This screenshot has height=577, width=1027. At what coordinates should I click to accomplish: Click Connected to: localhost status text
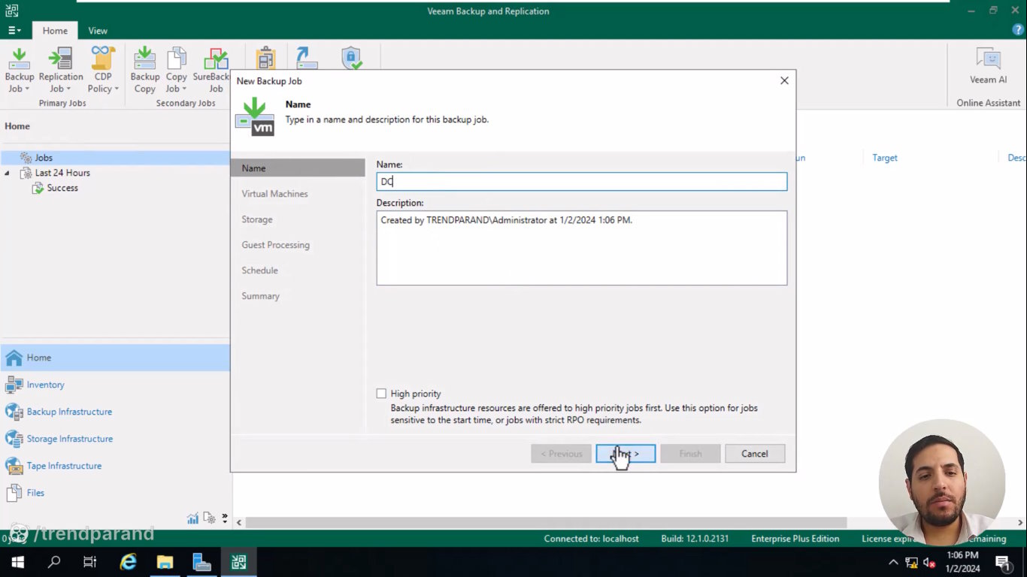[x=591, y=539]
